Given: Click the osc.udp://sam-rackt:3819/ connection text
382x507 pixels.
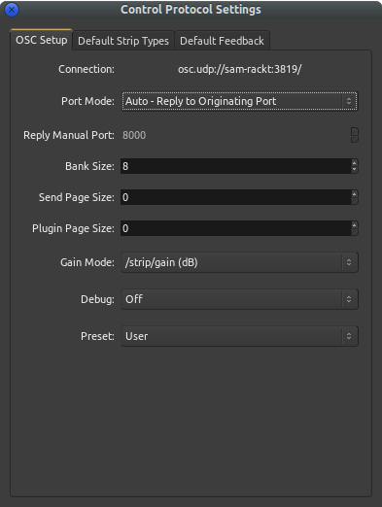Looking at the screenshot, I should coord(240,69).
